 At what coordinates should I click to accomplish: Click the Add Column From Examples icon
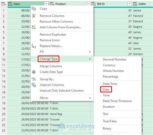(34, 27)
